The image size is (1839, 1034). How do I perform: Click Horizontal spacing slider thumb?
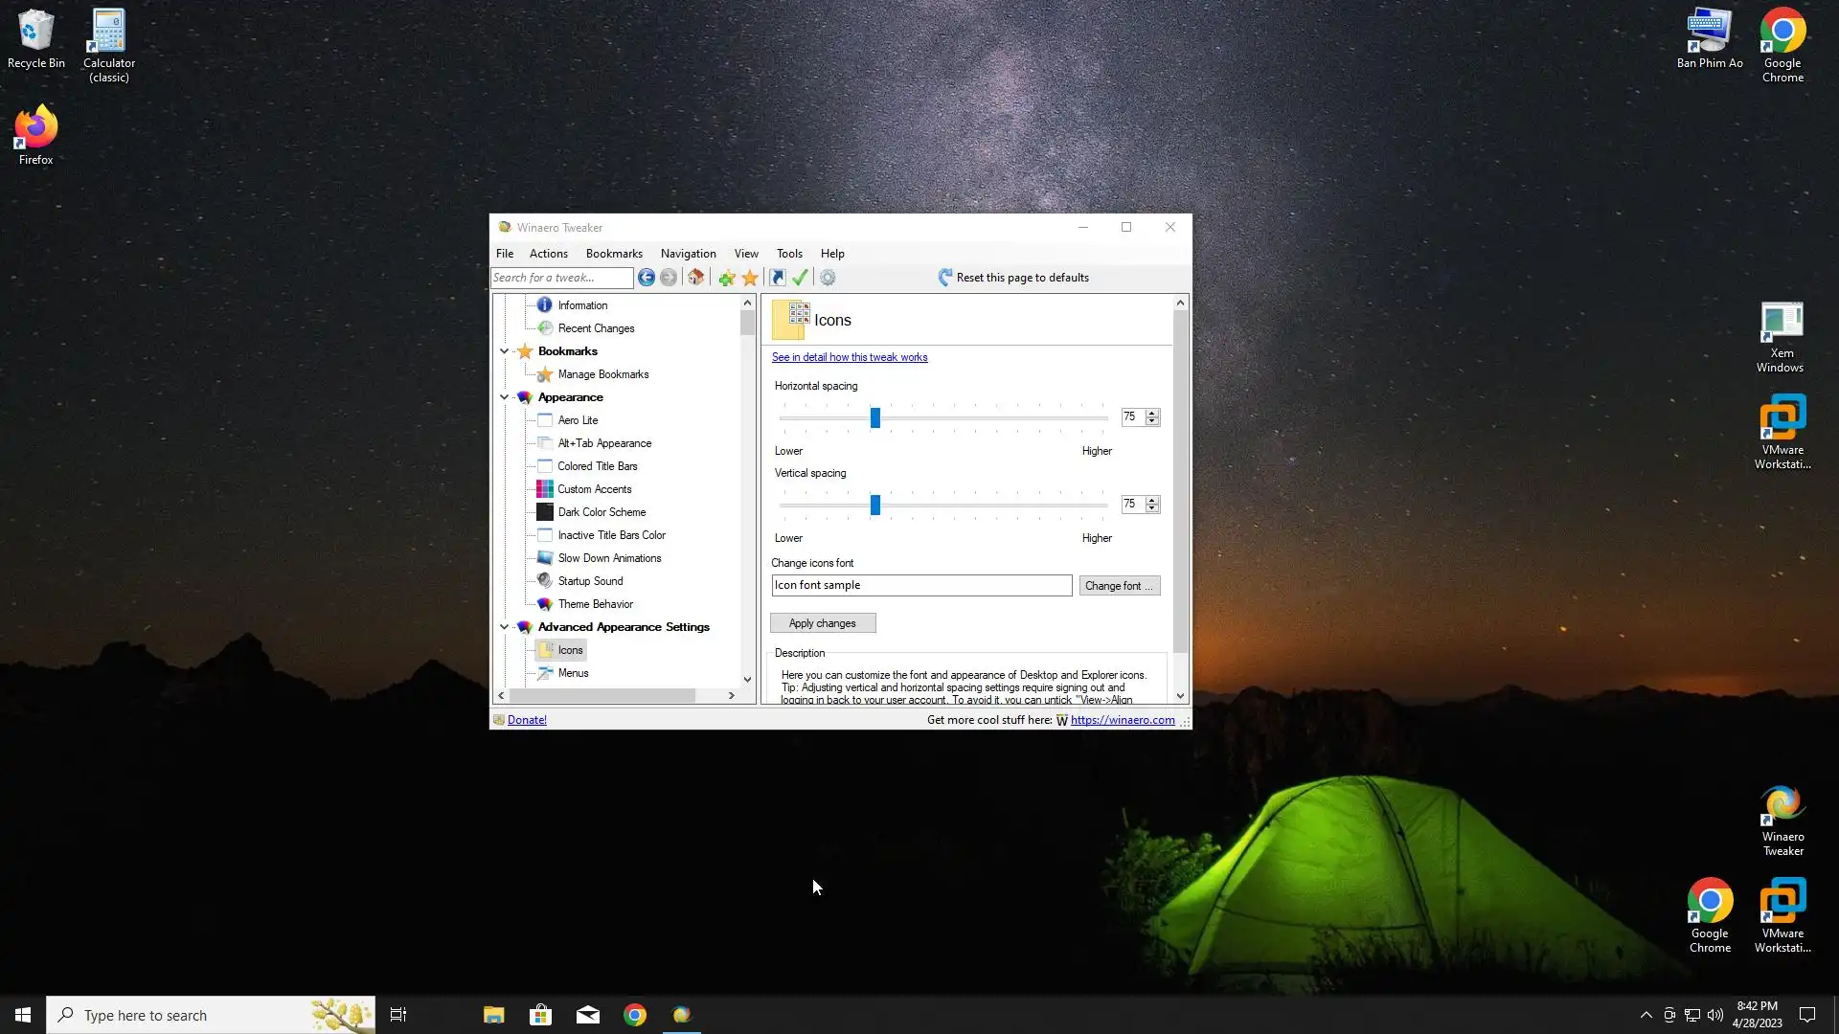[874, 418]
